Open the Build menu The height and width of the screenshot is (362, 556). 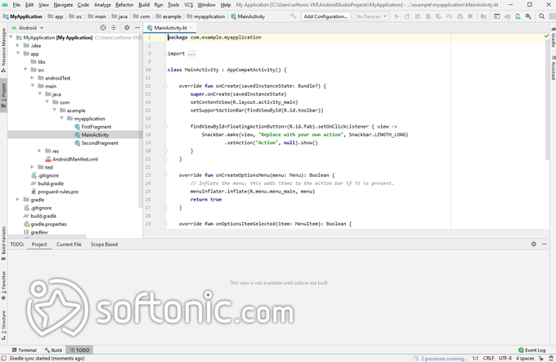tap(144, 5)
